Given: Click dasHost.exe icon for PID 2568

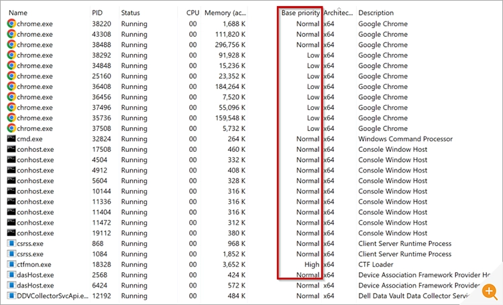Looking at the screenshot, I should (11, 275).
